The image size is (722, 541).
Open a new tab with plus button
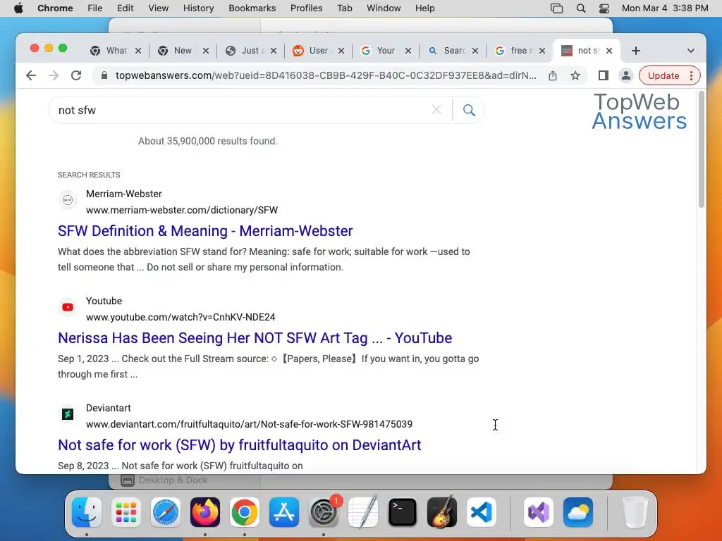click(636, 51)
